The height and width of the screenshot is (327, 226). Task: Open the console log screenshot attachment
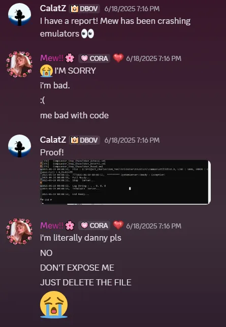[125, 182]
